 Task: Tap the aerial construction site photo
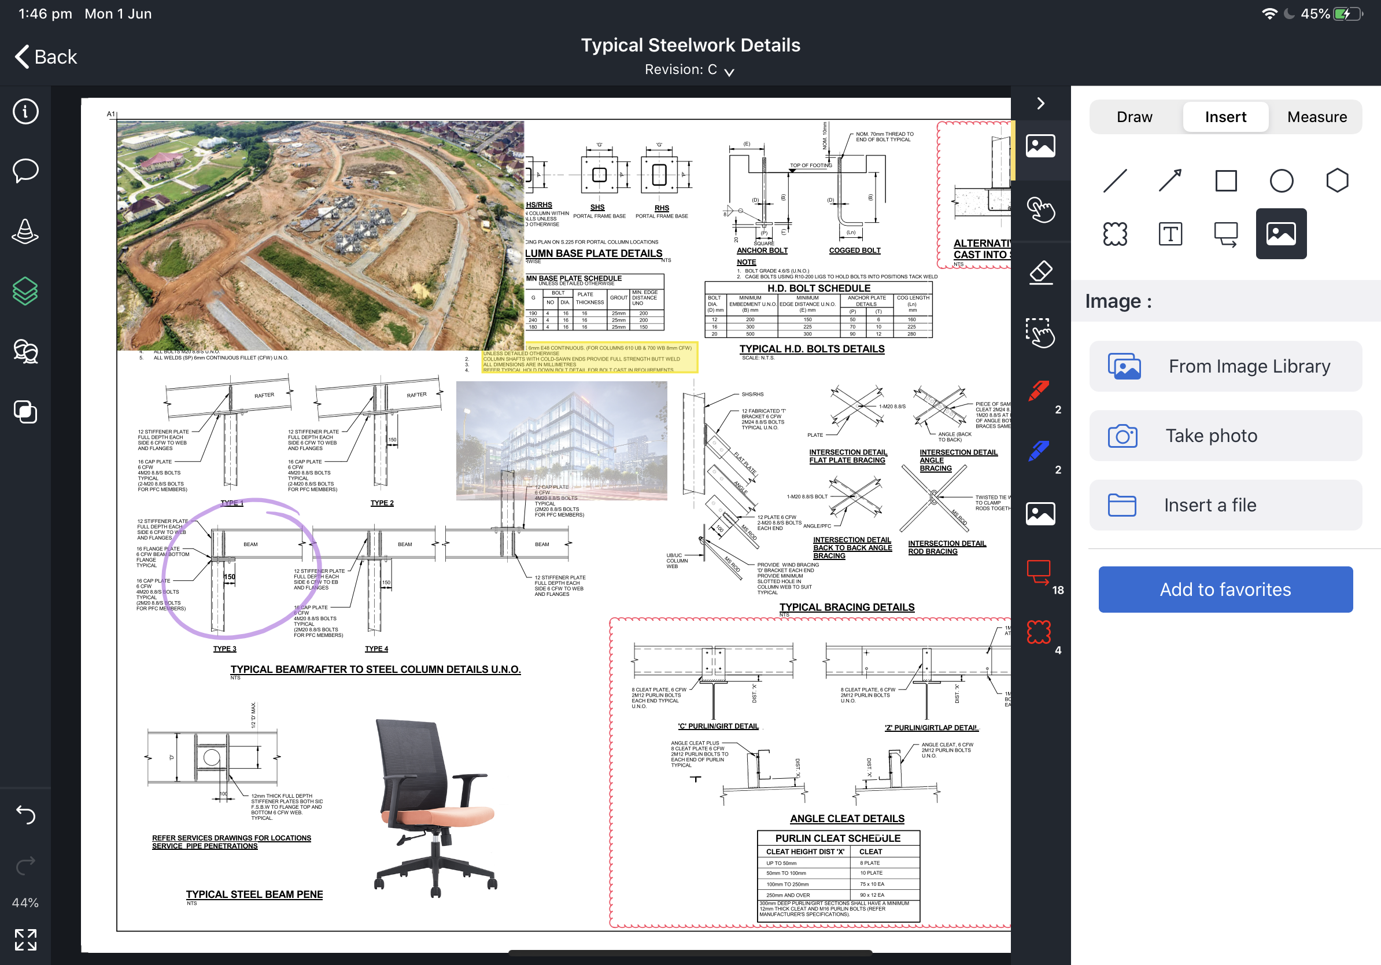320,235
